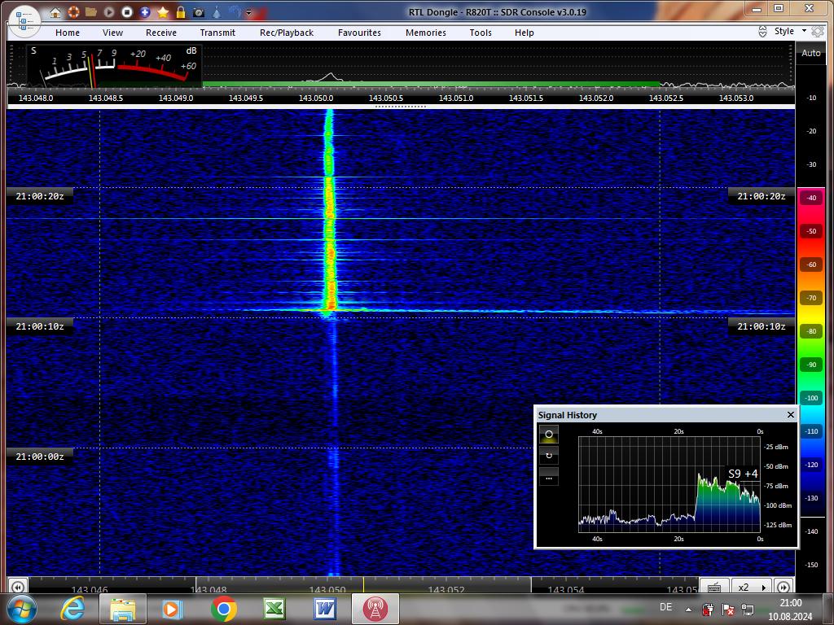Click the power plug tray icon

click(x=708, y=609)
